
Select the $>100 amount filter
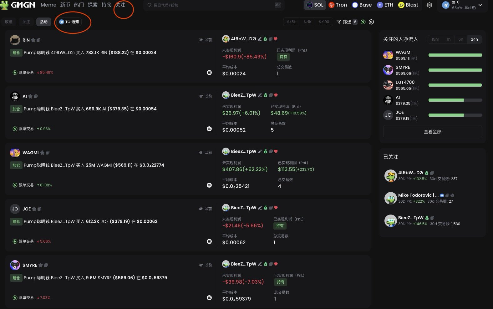coord(324,22)
